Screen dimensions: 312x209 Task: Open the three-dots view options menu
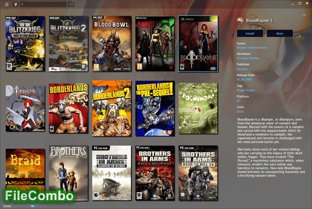(71, 4)
